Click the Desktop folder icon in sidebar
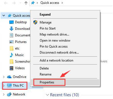Viewport: 113px width, 99px height. coord(11,22)
